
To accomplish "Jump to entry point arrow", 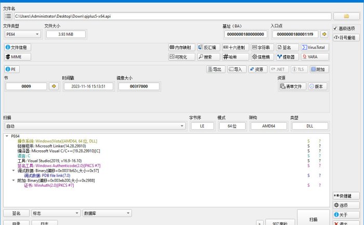I will (325, 34).
